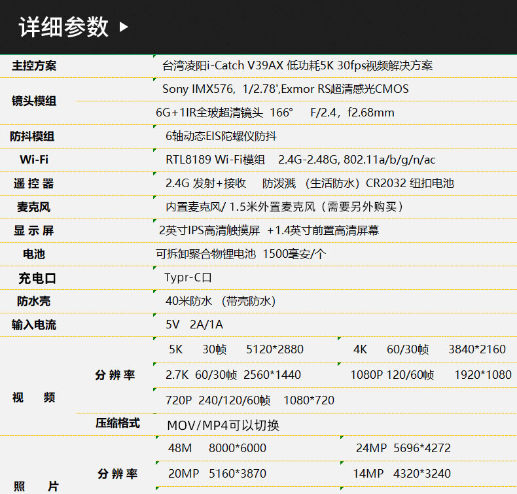
Task: Click the 40米防水 value
Action: point(221,301)
